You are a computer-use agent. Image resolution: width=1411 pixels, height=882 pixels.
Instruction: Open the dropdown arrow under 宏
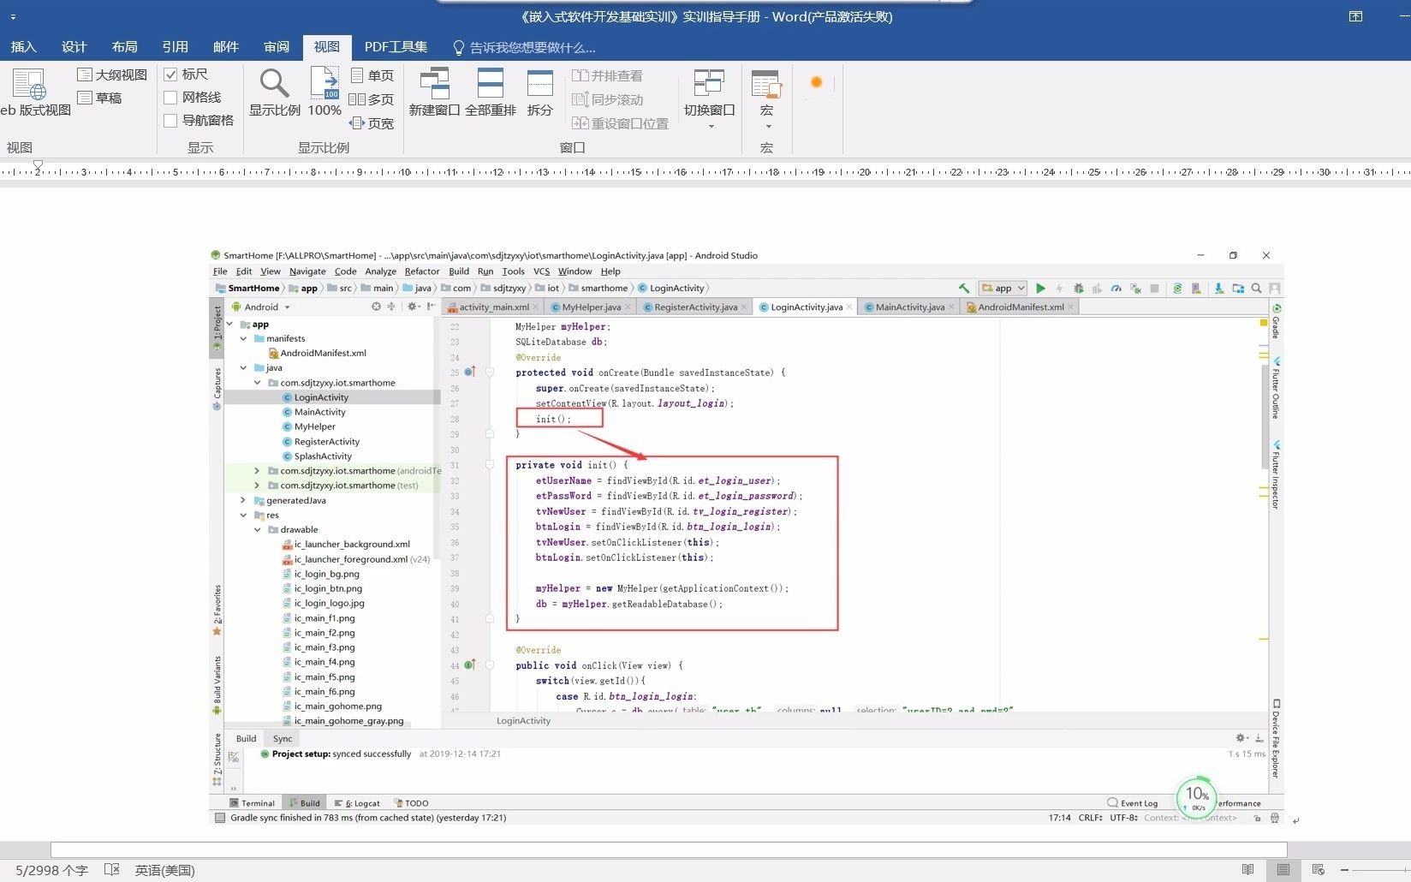(x=767, y=127)
